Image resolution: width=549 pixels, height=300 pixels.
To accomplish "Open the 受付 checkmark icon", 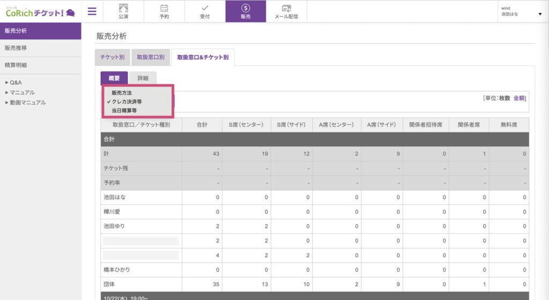I will coord(205,8).
